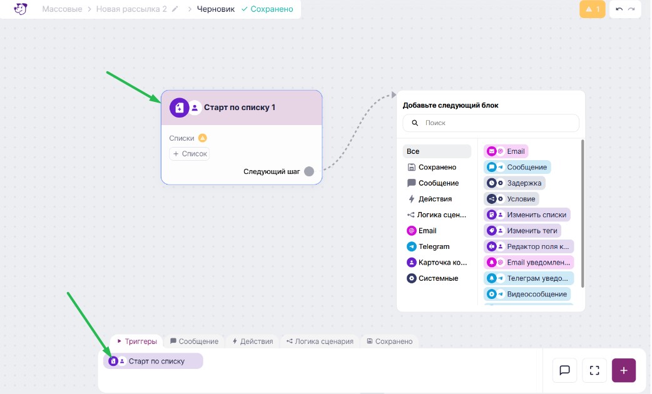652x394 pixels.
Task: Click the Поиск block search field
Action: click(x=491, y=123)
